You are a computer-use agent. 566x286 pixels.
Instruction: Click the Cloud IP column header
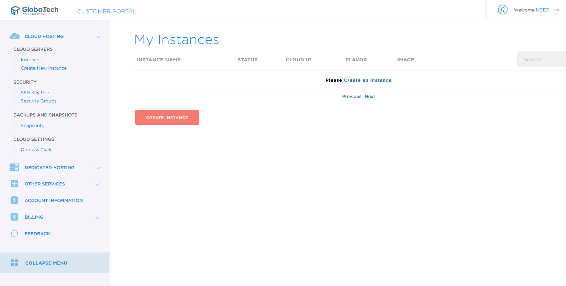pyautogui.click(x=298, y=60)
